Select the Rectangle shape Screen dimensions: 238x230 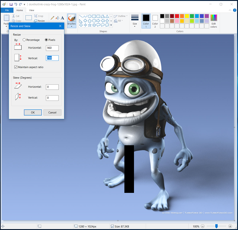pyautogui.click(x=94, y=16)
